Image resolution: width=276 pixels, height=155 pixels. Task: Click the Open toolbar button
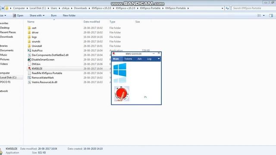(x=18, y=15)
